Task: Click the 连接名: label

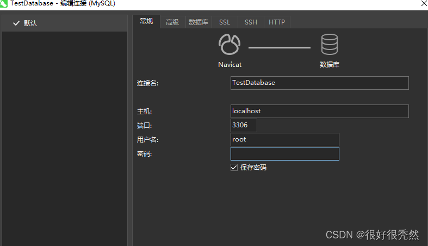Action: (x=148, y=83)
